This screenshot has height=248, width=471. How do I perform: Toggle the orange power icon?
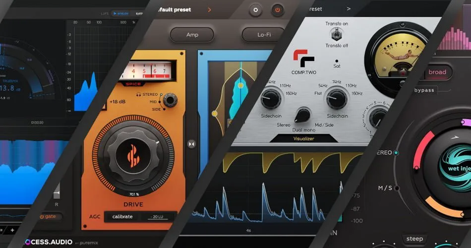[x=278, y=10]
